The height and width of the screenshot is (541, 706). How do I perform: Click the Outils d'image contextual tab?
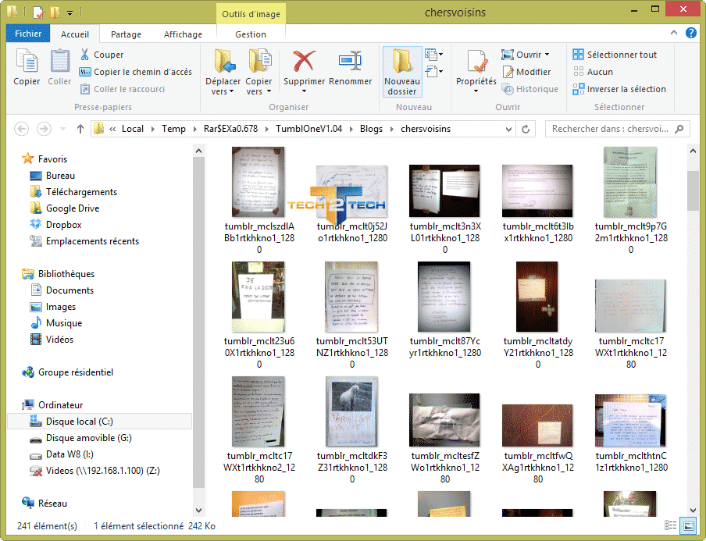pos(251,14)
